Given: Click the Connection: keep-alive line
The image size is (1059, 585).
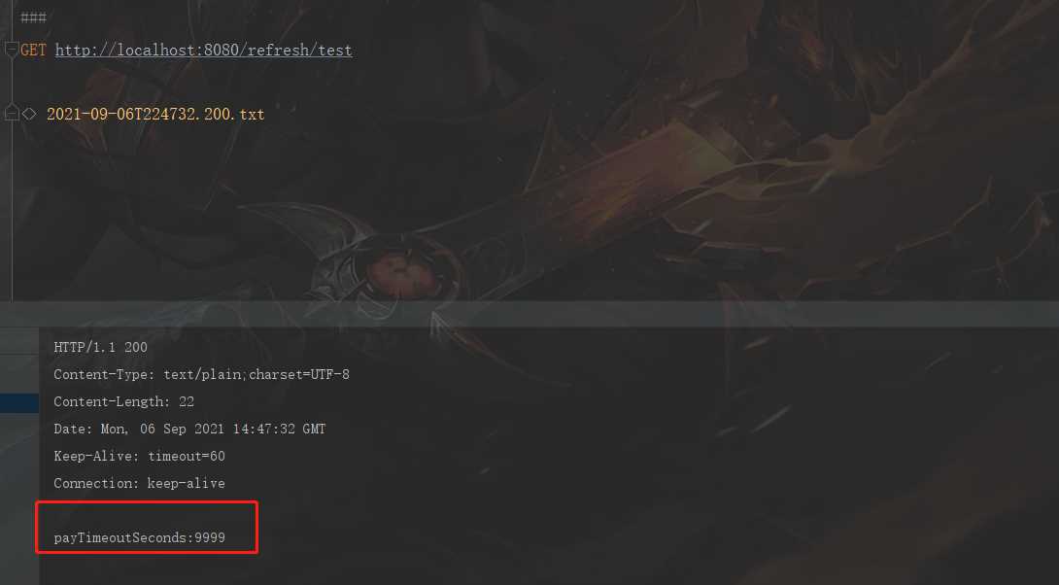Looking at the screenshot, I should (139, 483).
